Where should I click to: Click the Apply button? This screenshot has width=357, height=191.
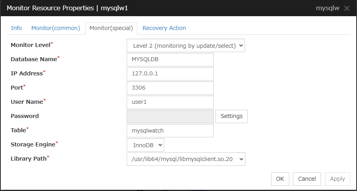(337, 179)
